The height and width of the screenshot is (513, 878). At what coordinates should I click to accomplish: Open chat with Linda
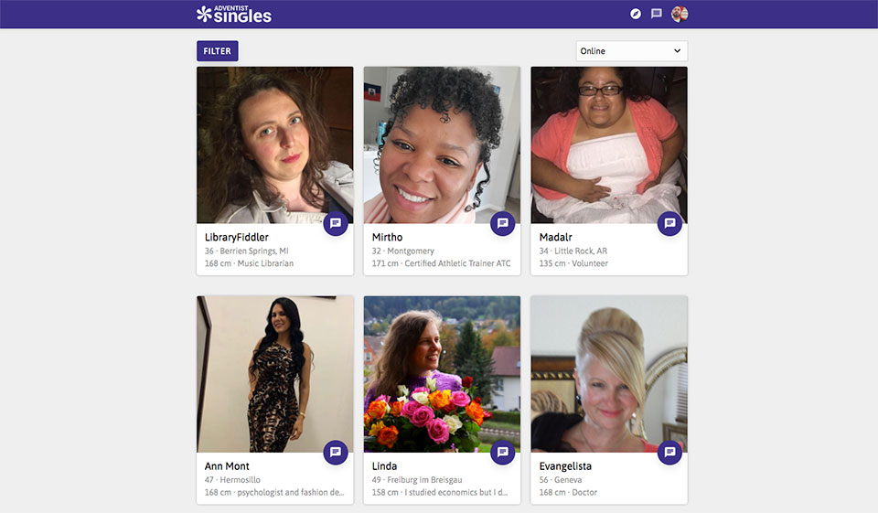[503, 452]
